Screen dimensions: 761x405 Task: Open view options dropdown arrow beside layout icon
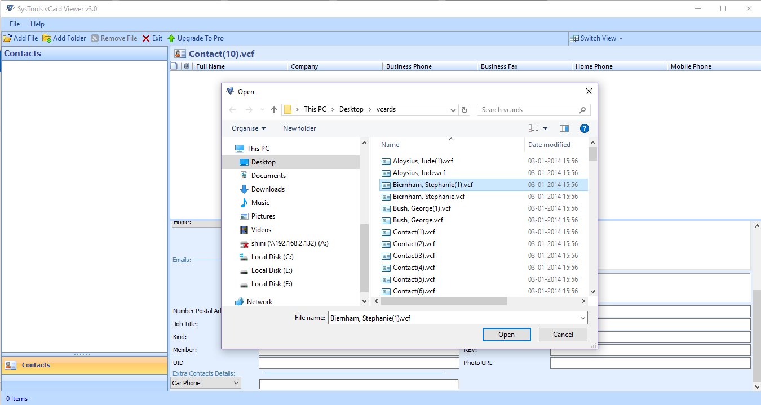(x=545, y=128)
